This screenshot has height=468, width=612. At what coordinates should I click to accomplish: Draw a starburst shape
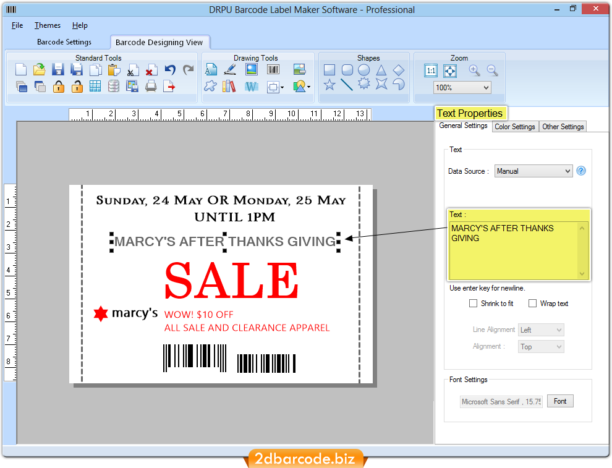[364, 83]
